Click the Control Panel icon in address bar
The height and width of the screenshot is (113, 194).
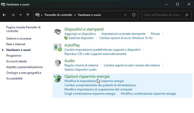point(37,15)
